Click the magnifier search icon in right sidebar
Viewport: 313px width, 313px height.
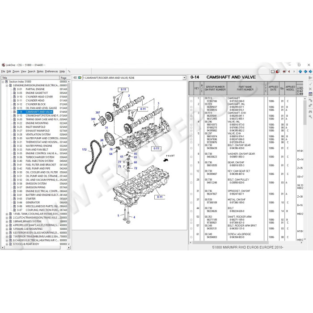[x=310, y=117]
